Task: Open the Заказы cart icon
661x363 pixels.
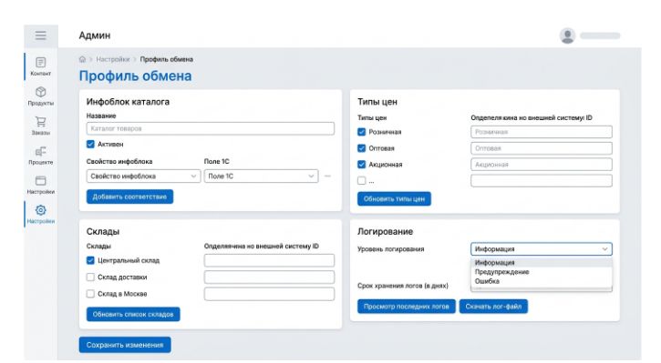Action: pyautogui.click(x=40, y=122)
